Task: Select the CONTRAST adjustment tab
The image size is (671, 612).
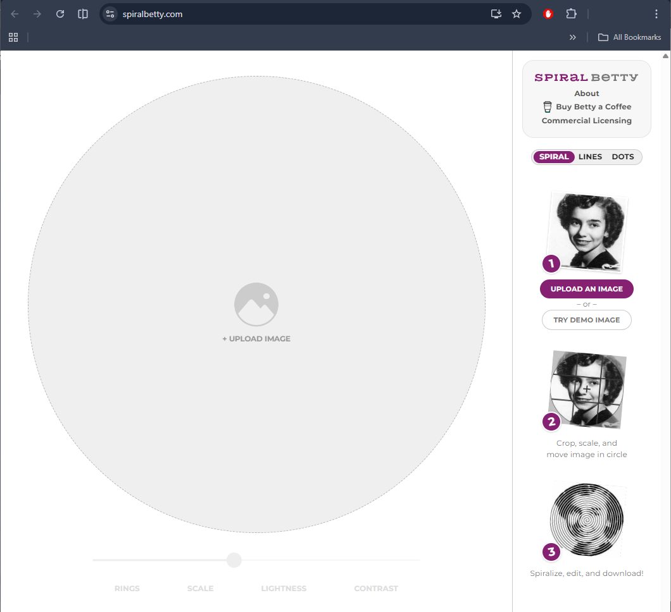Action: click(376, 589)
